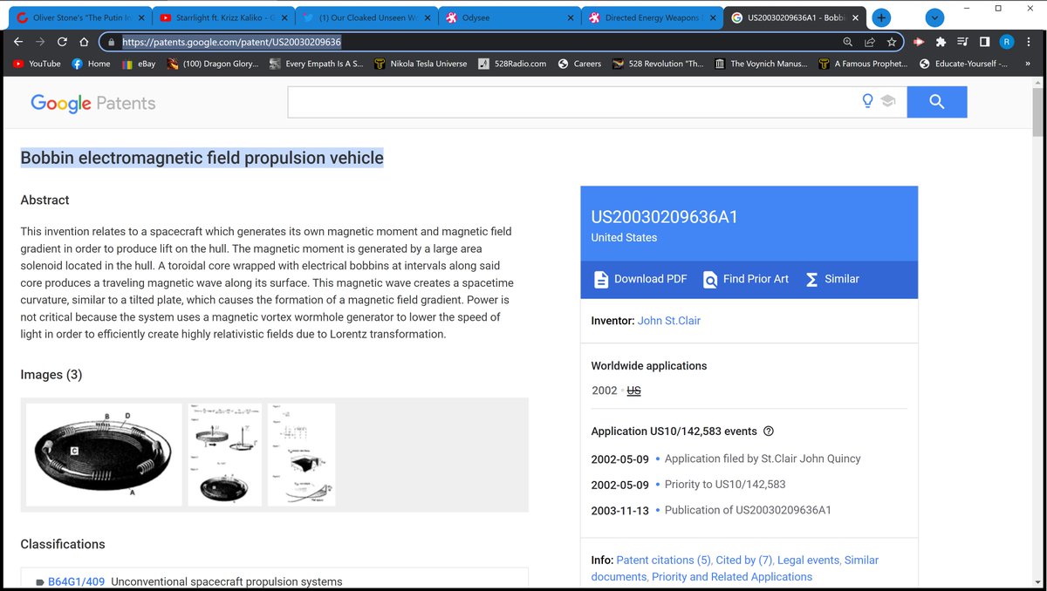Share this page using share icon
The image size is (1047, 591).
coord(870,42)
